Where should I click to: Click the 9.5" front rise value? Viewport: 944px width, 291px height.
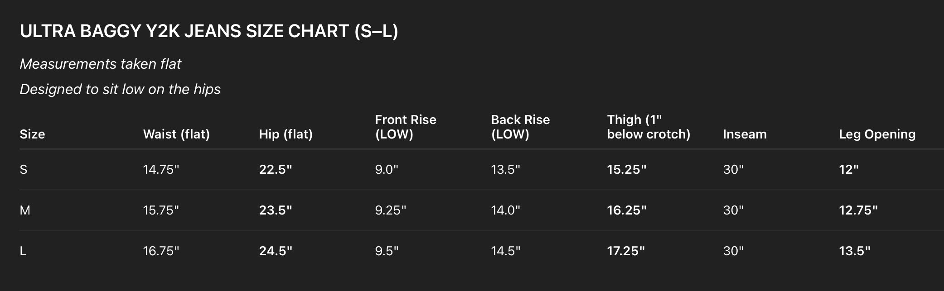pos(386,251)
